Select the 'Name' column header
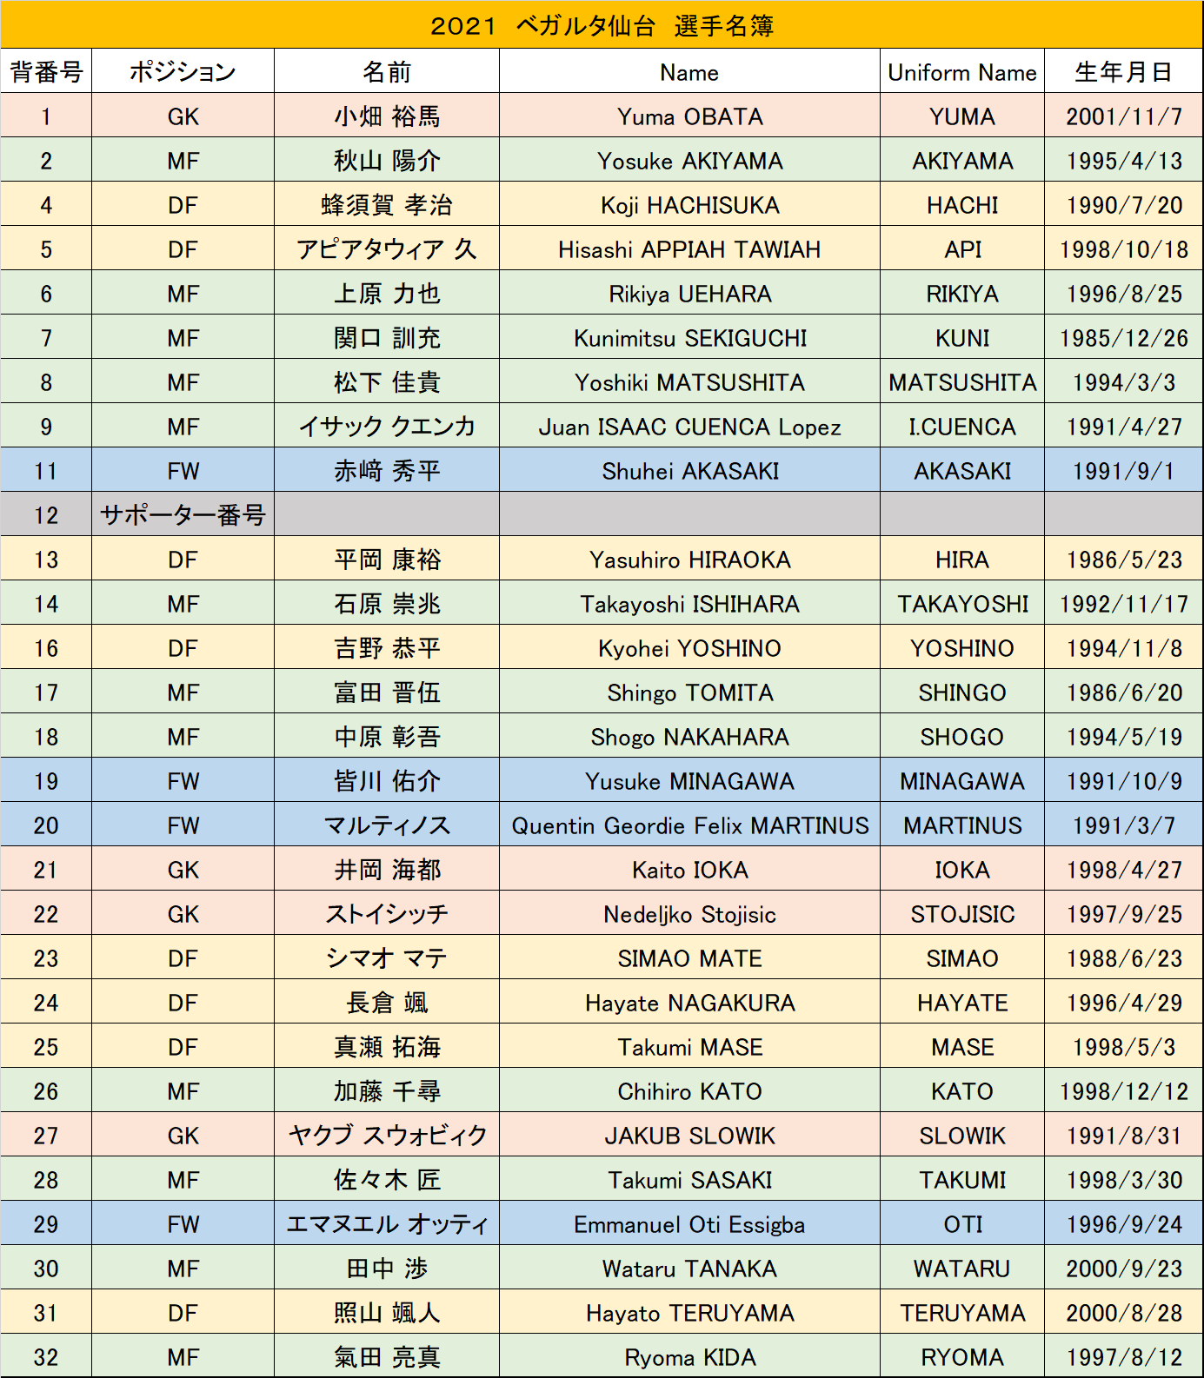This screenshot has width=1204, height=1378. click(x=689, y=71)
